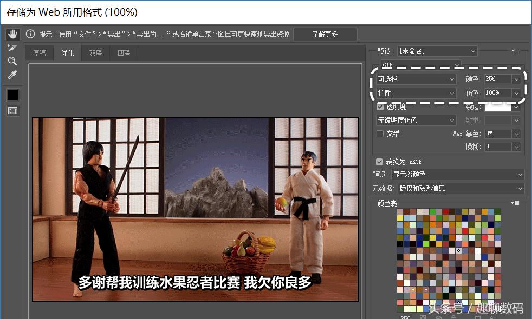532x319 pixels.
Task: Open the Preset panel menu icon
Action: pyautogui.click(x=516, y=50)
